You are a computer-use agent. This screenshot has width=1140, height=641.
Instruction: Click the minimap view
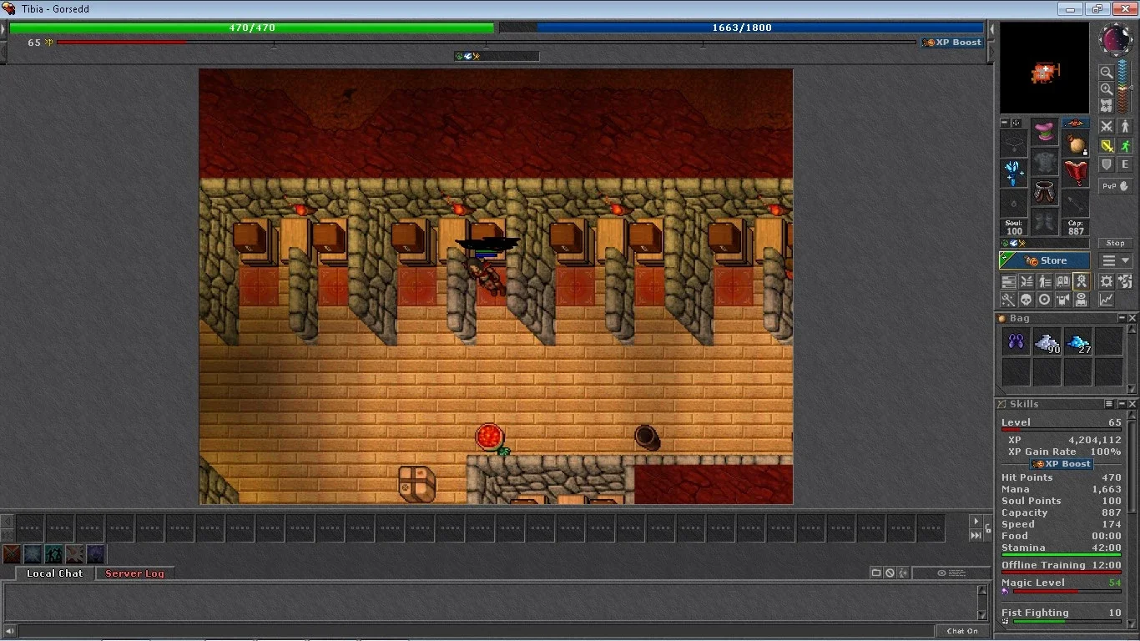coord(1045,68)
